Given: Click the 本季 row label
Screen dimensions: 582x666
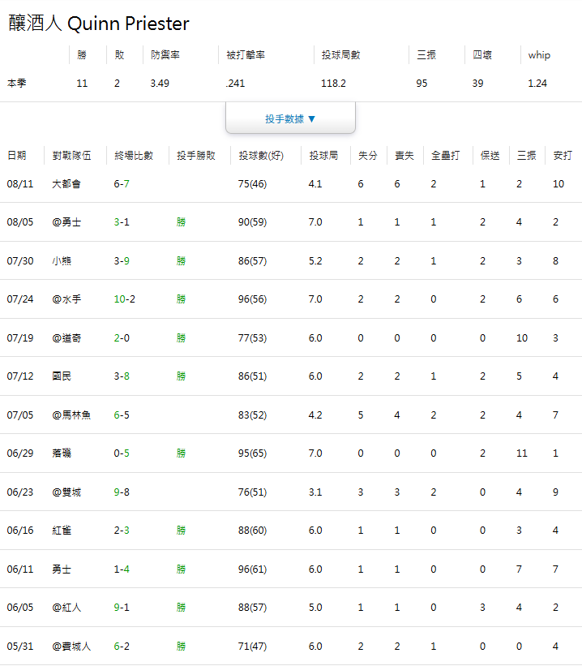Looking at the screenshot, I should [16, 84].
